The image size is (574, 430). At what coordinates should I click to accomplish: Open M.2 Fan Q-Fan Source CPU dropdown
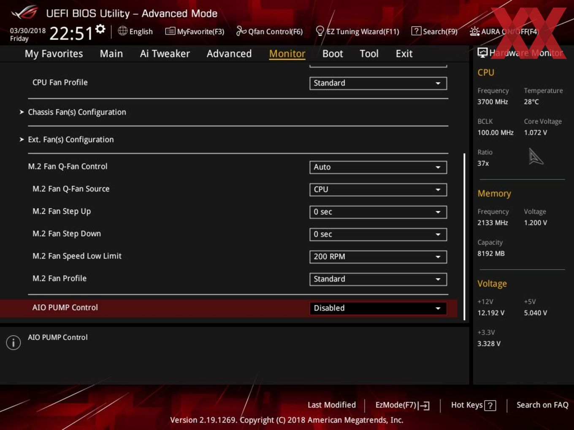click(x=378, y=189)
